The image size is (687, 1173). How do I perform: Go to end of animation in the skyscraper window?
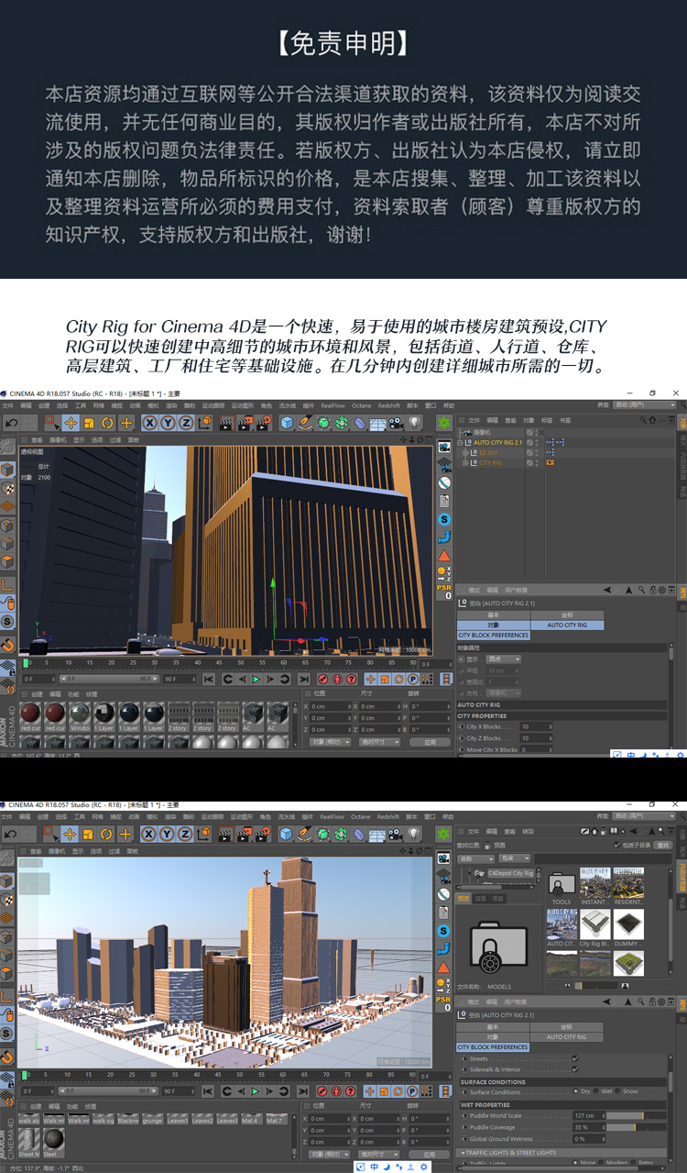pos(303,679)
